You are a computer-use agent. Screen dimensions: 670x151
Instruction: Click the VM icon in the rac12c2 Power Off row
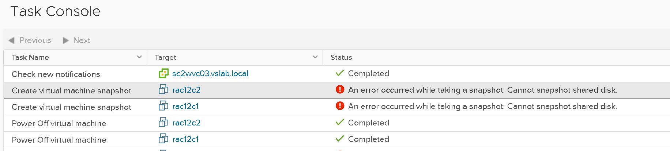point(163,123)
